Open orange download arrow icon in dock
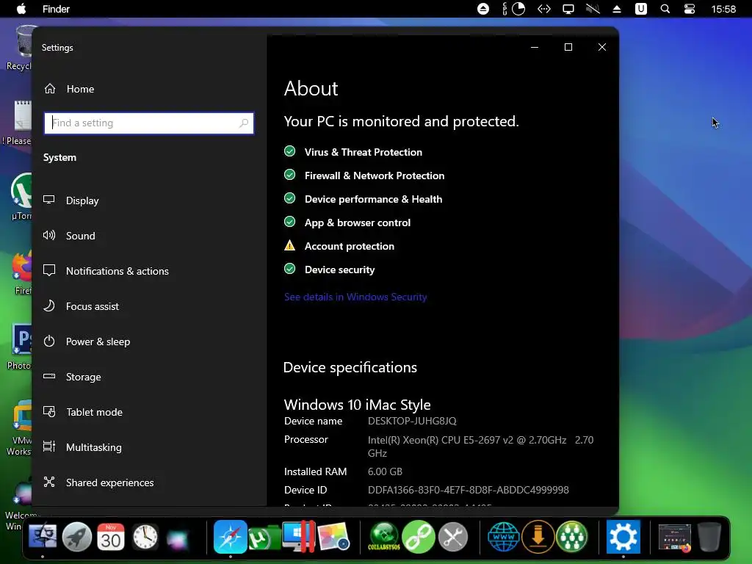752x564 pixels. click(538, 537)
